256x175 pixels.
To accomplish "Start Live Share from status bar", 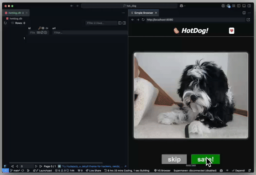I will [x=94, y=170].
